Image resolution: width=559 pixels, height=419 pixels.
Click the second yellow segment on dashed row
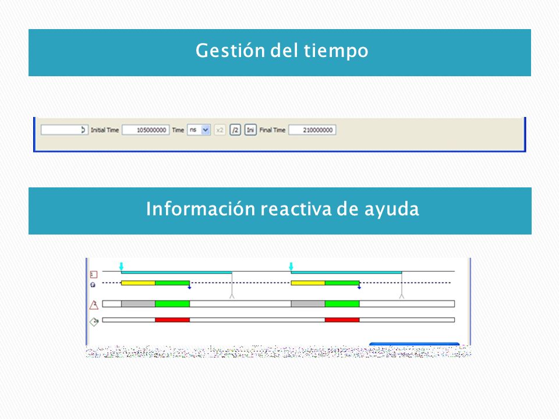(x=308, y=283)
